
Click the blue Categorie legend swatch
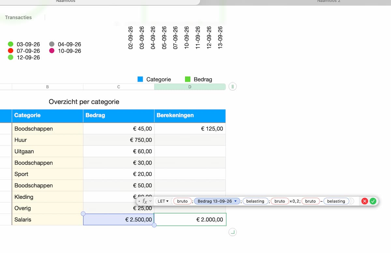click(140, 79)
